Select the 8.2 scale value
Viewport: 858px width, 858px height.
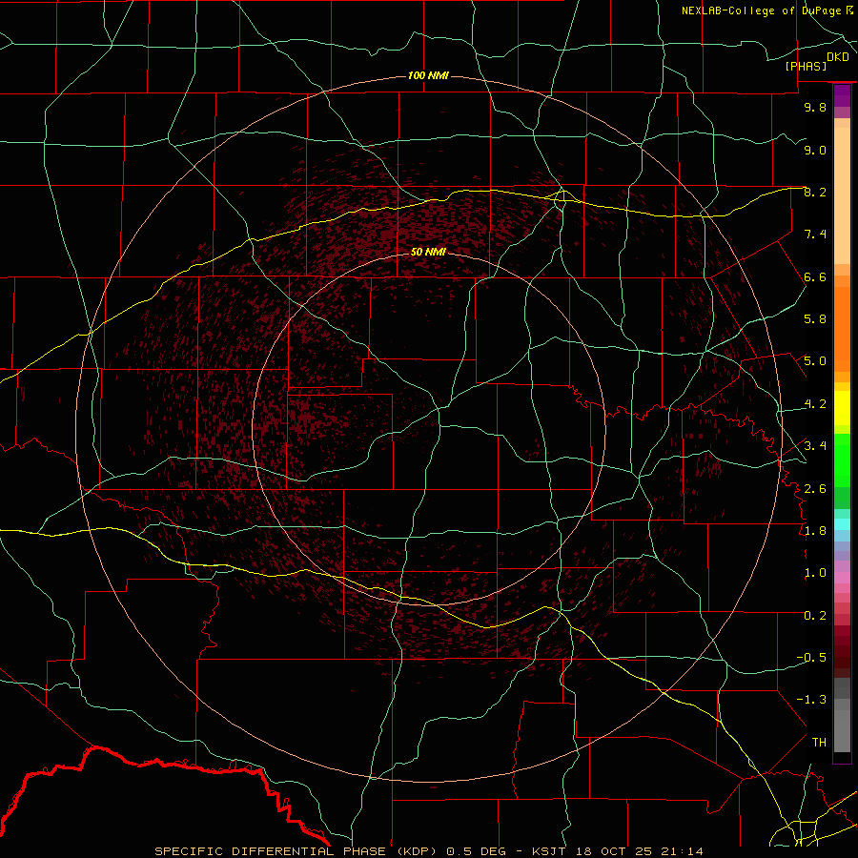[815, 192]
